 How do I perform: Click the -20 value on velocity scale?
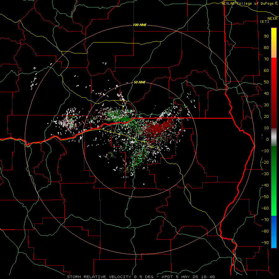pyautogui.click(x=265, y=162)
